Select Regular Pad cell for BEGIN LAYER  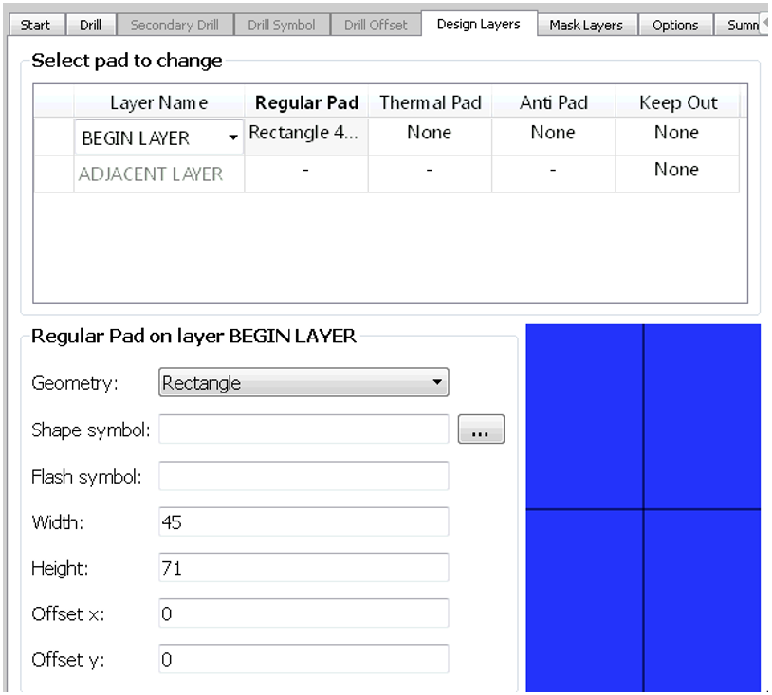(x=305, y=135)
